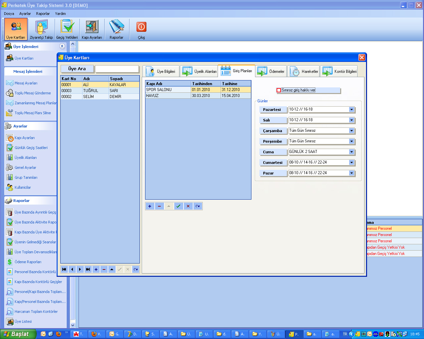424x339 pixels.
Task: Click the Raporlar toolbar icon
Action: [116, 29]
